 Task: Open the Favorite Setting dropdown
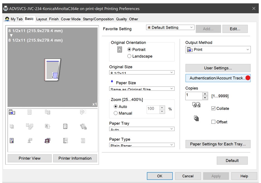click(x=170, y=27)
